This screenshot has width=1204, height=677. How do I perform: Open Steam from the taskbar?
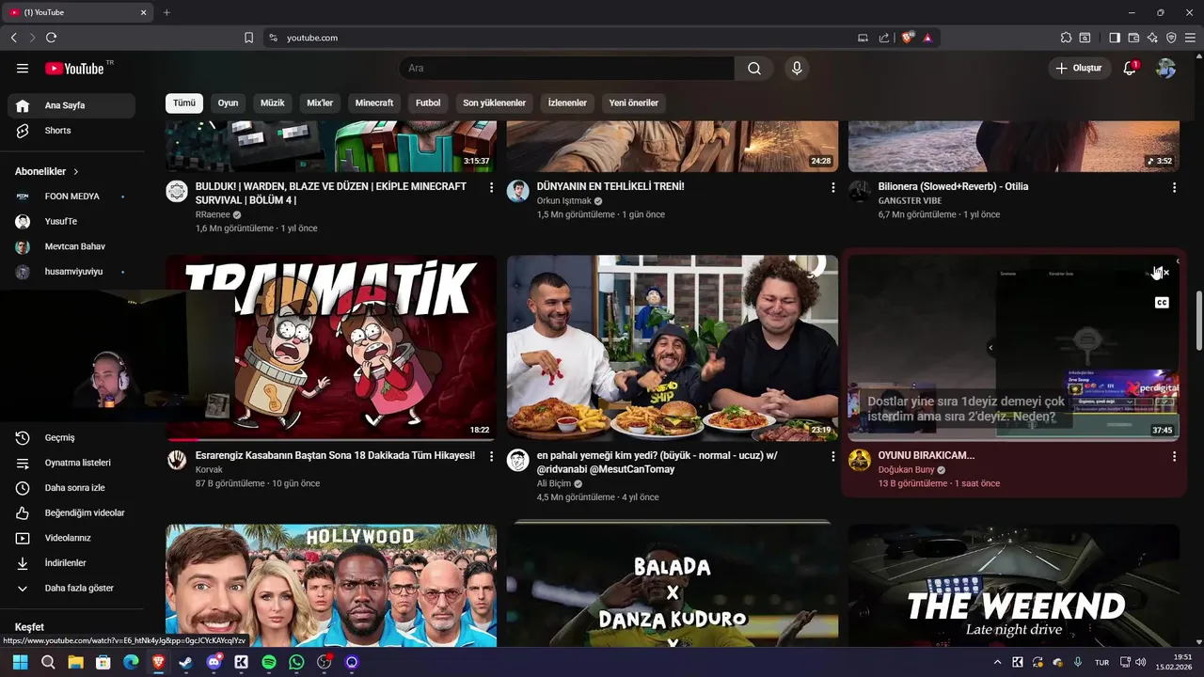pos(185,663)
